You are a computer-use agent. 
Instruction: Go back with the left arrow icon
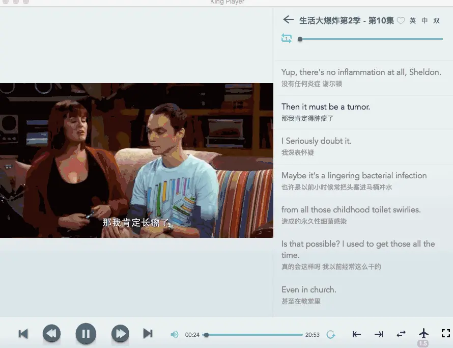(x=288, y=20)
